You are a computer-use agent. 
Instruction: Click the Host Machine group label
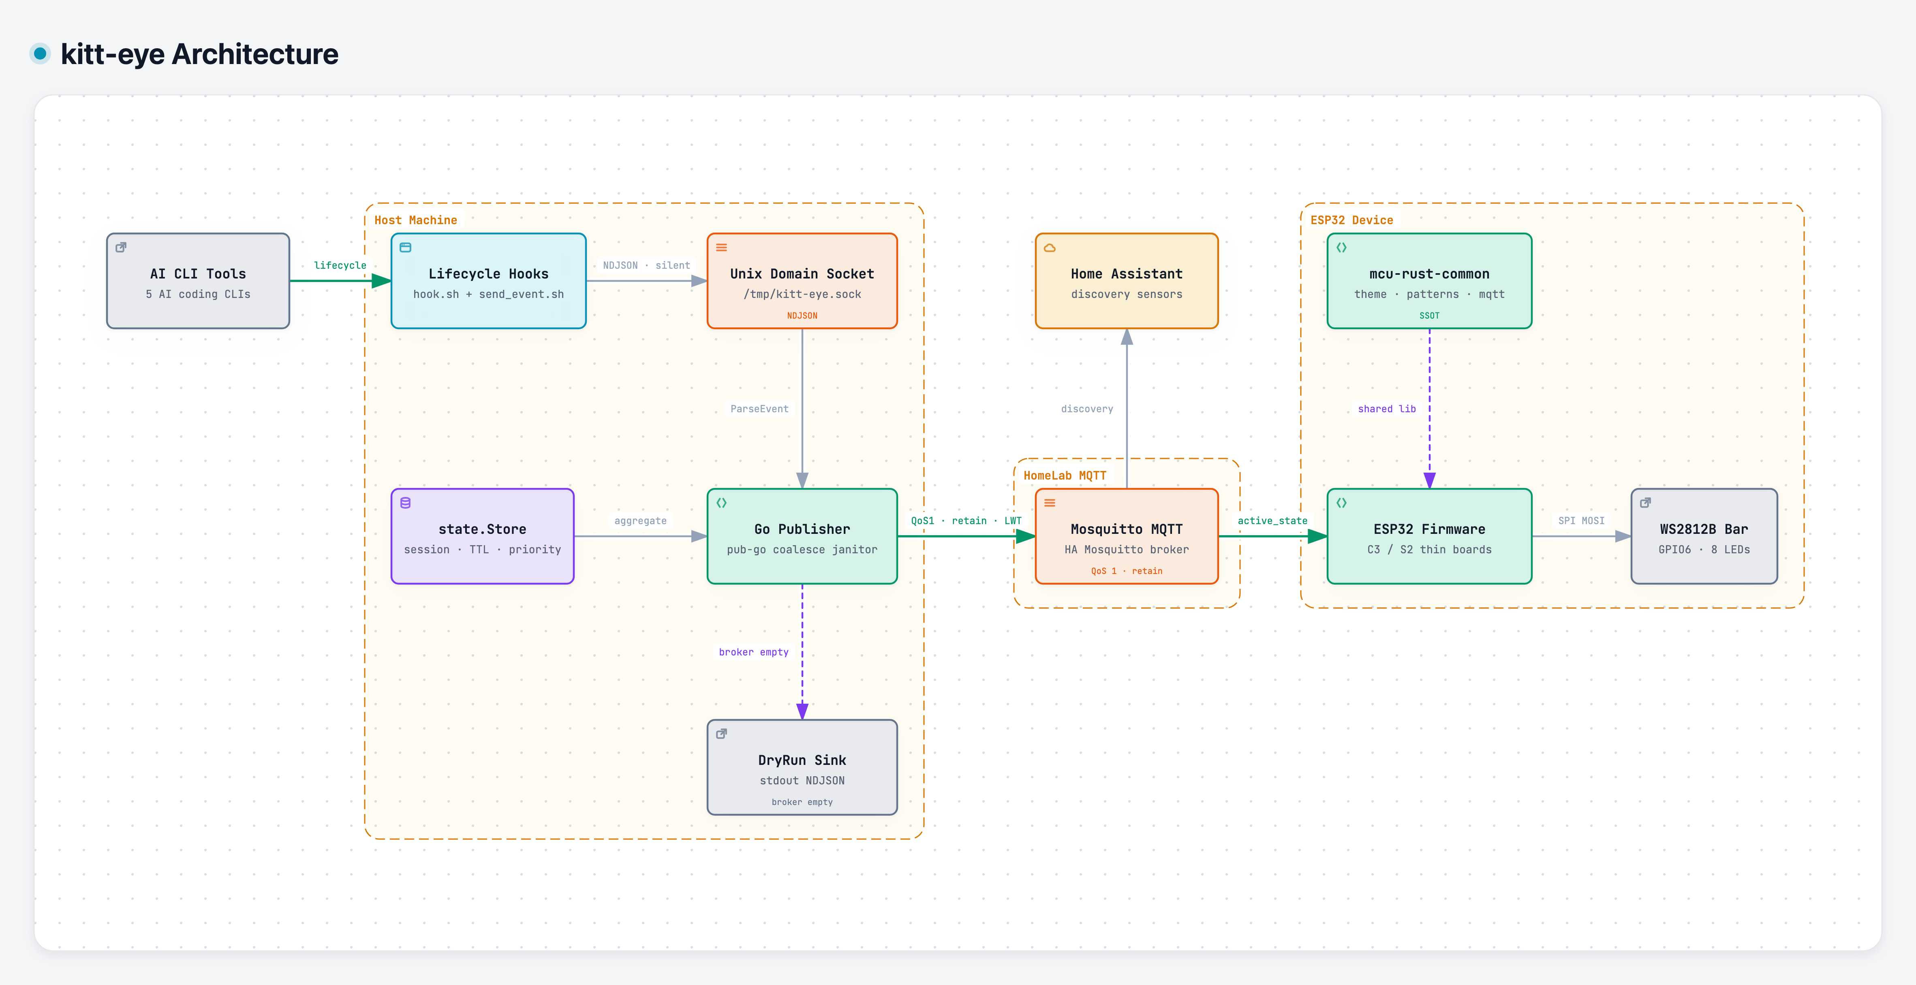pos(416,220)
